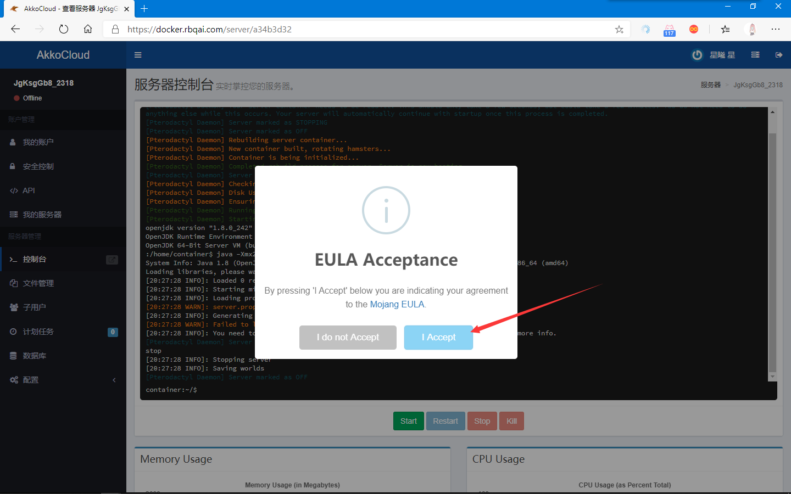
Task: Open the API menu item
Action: pyautogui.click(x=63, y=190)
